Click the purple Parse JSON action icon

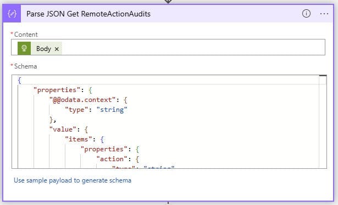pyautogui.click(x=12, y=14)
